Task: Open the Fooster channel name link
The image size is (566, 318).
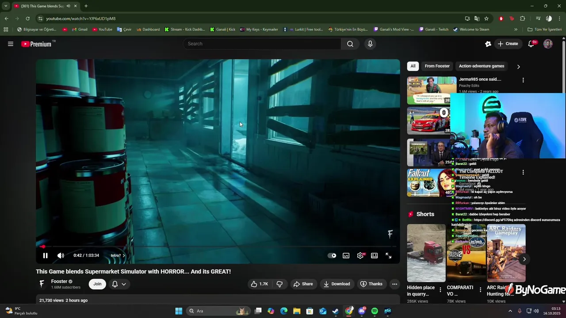Action: 59,281
